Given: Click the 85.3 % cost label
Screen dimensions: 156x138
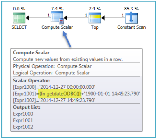Looking at the screenshot, I should tap(131, 9).
